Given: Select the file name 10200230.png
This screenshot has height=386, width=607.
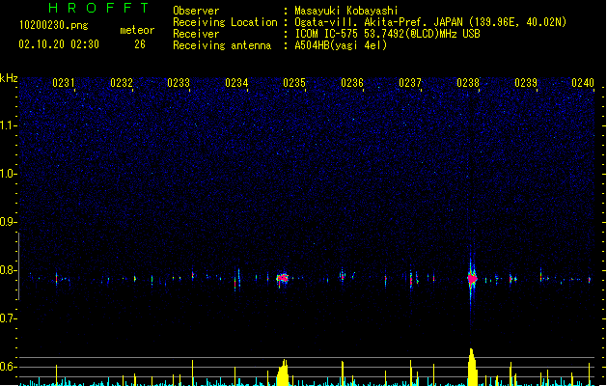Looking at the screenshot, I should pyautogui.click(x=54, y=25).
